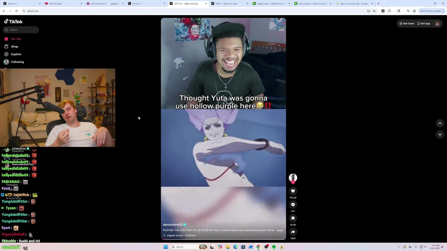Go to the next video
The height and width of the screenshot is (251, 447).
(x=440, y=134)
